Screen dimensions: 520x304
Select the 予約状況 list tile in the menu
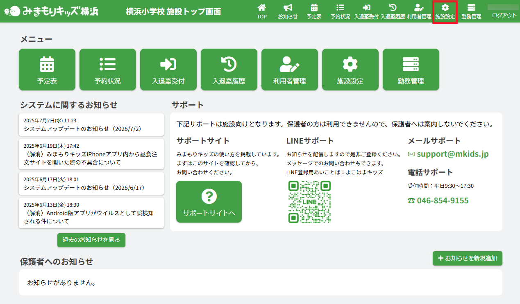108,70
